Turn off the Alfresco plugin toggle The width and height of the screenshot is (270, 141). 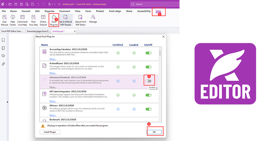click(148, 109)
